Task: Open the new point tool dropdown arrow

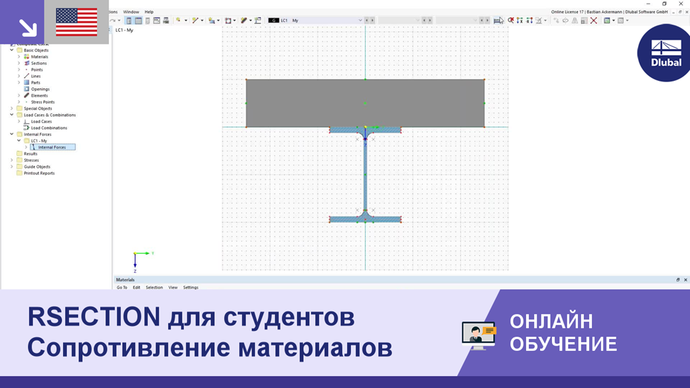Action: (x=186, y=21)
